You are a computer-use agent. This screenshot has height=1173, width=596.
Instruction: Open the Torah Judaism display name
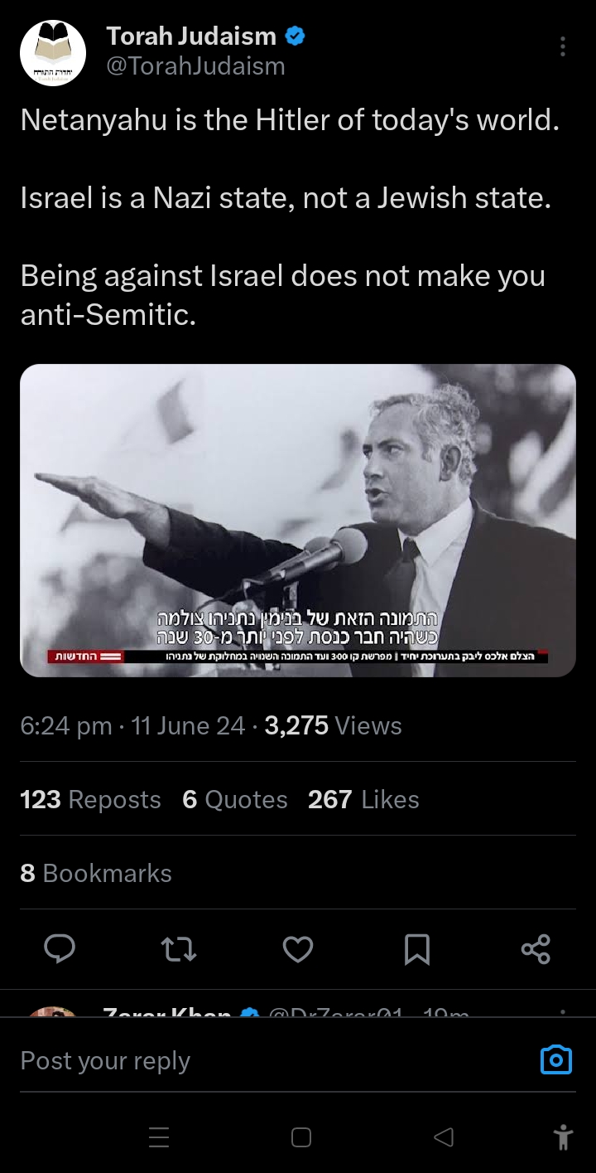pyautogui.click(x=191, y=36)
